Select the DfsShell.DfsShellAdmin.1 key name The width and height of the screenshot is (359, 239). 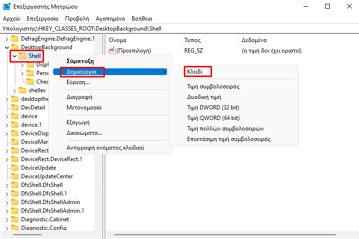(x=53, y=211)
